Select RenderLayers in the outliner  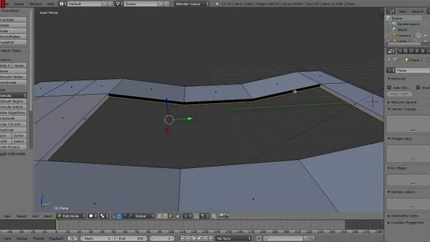408,24
